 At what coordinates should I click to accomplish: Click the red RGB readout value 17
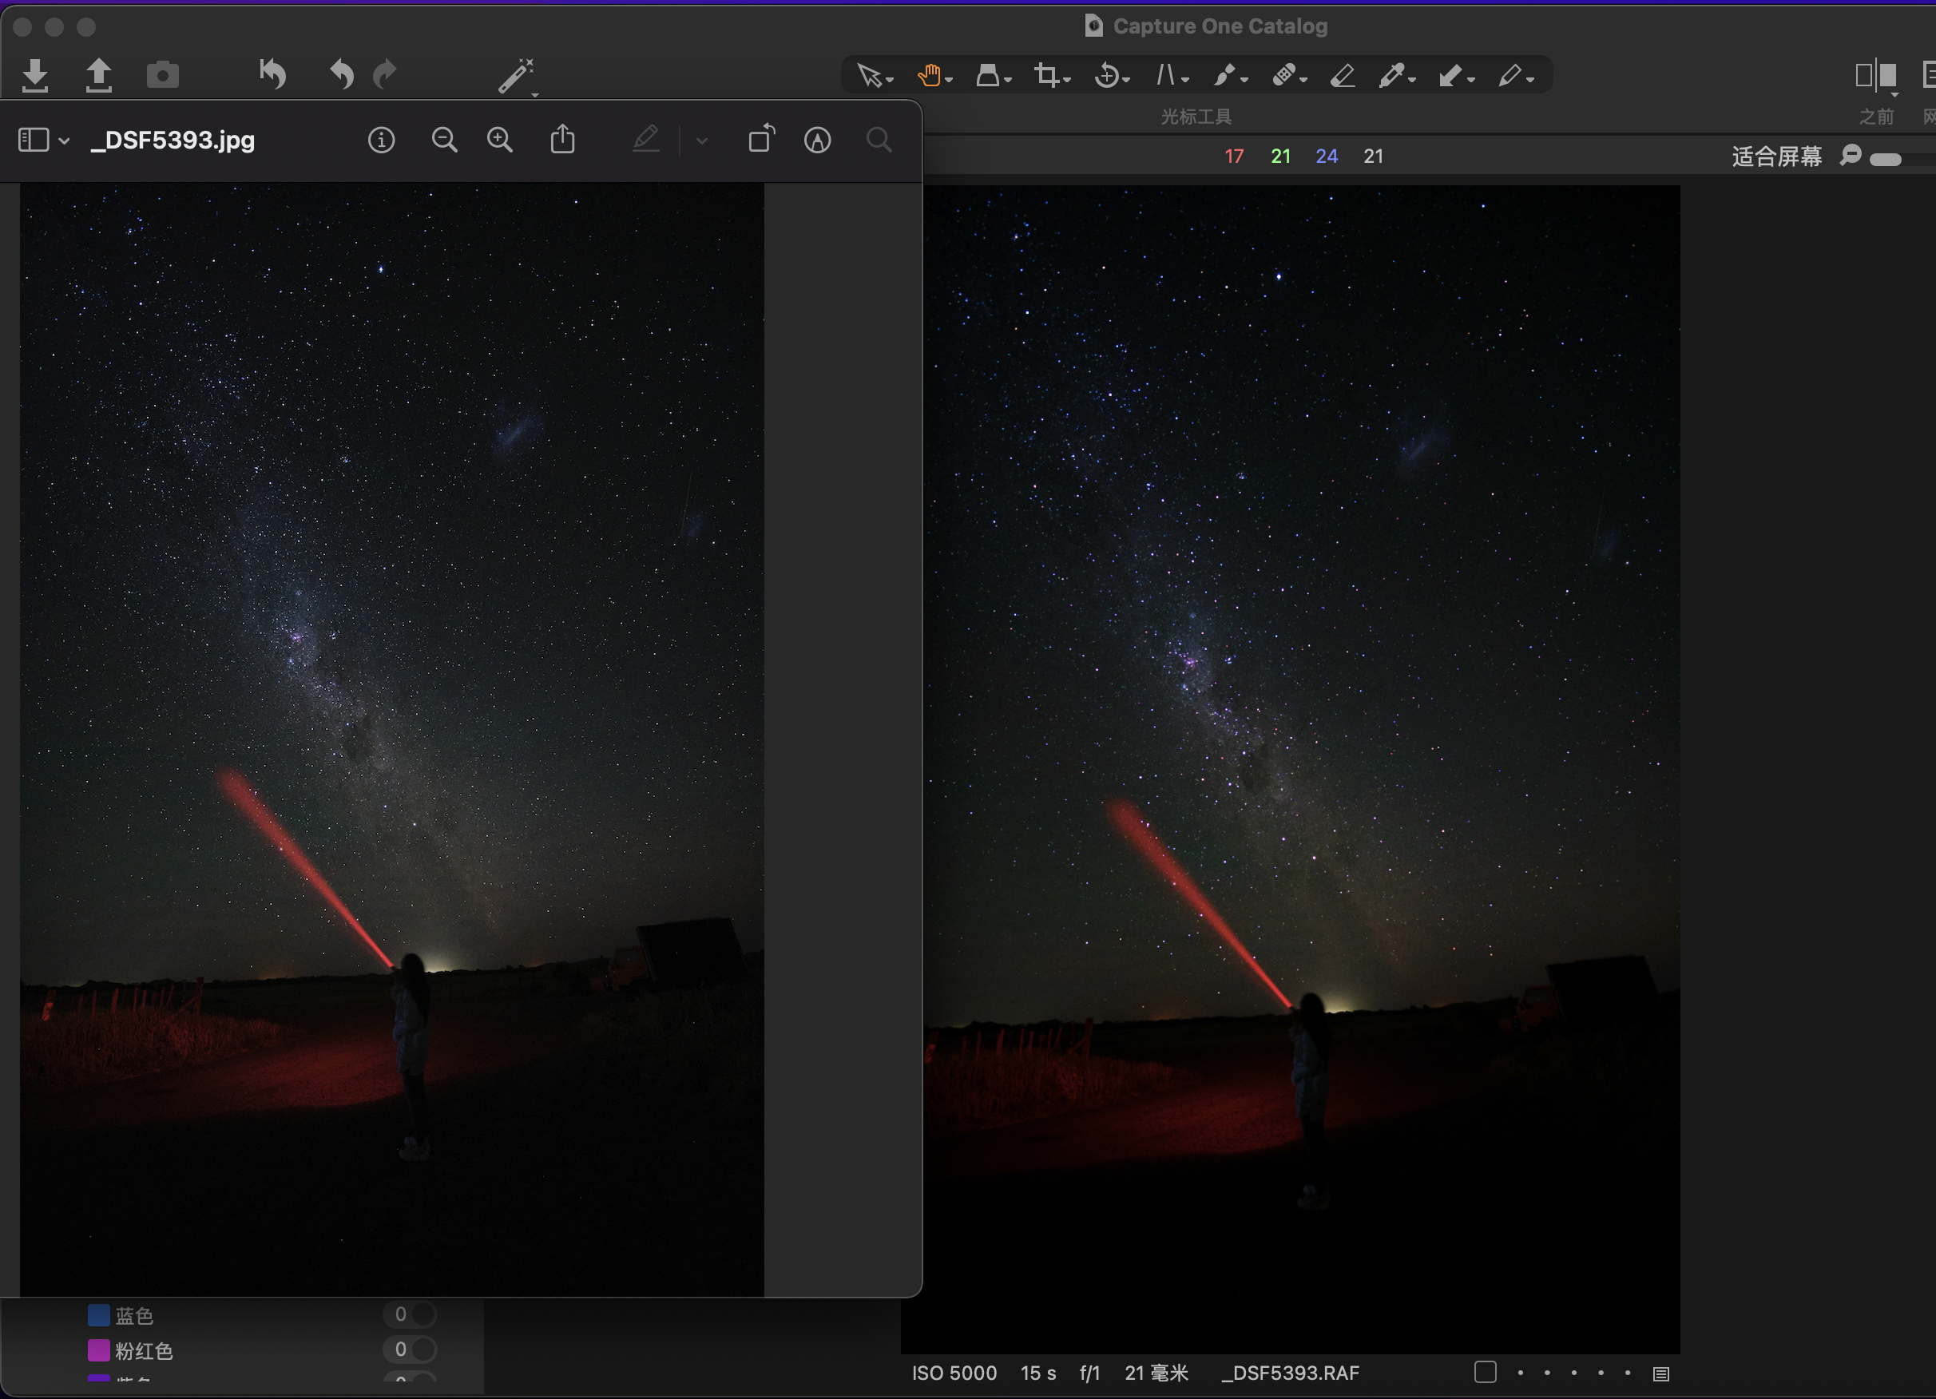pyautogui.click(x=1234, y=157)
